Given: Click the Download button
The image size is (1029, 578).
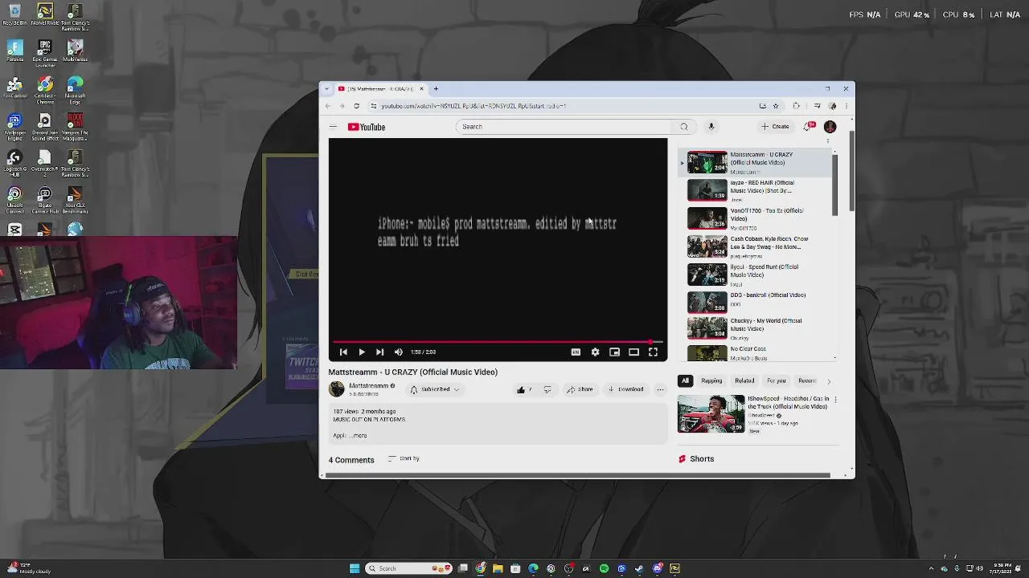Looking at the screenshot, I should [x=625, y=389].
